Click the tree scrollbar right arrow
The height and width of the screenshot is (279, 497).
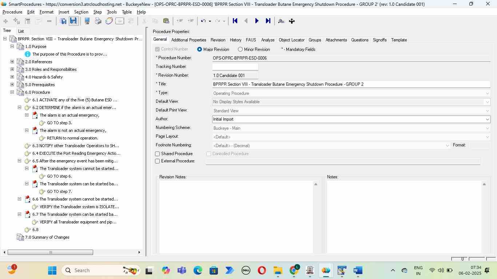click(x=139, y=252)
